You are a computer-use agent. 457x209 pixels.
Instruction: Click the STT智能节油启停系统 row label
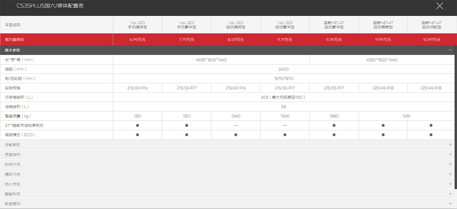point(24,125)
